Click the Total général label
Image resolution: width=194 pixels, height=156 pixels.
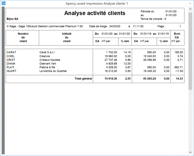coord(83,79)
